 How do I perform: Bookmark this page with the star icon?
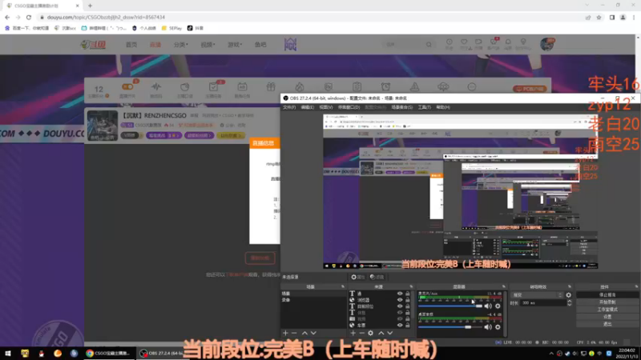pos(599,18)
